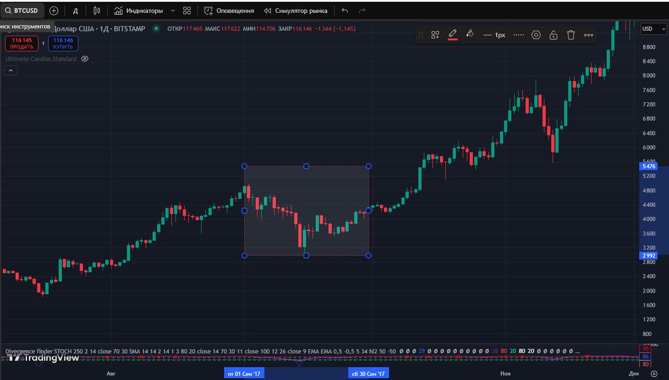Open indicator templates grid icon
Screen dimensions: 669x380
(x=187, y=11)
